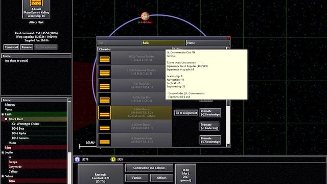Sort officers by Name tab
Screen dimensions: 327x184
pyautogui.click(x=208, y=43)
